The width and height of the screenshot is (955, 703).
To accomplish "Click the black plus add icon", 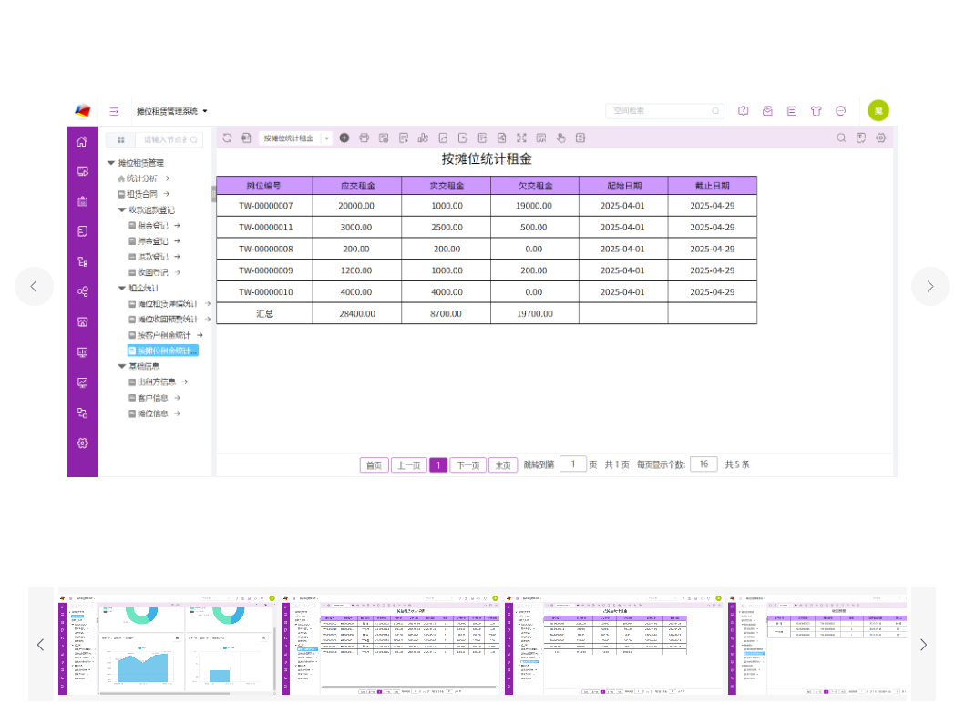I will pos(344,138).
